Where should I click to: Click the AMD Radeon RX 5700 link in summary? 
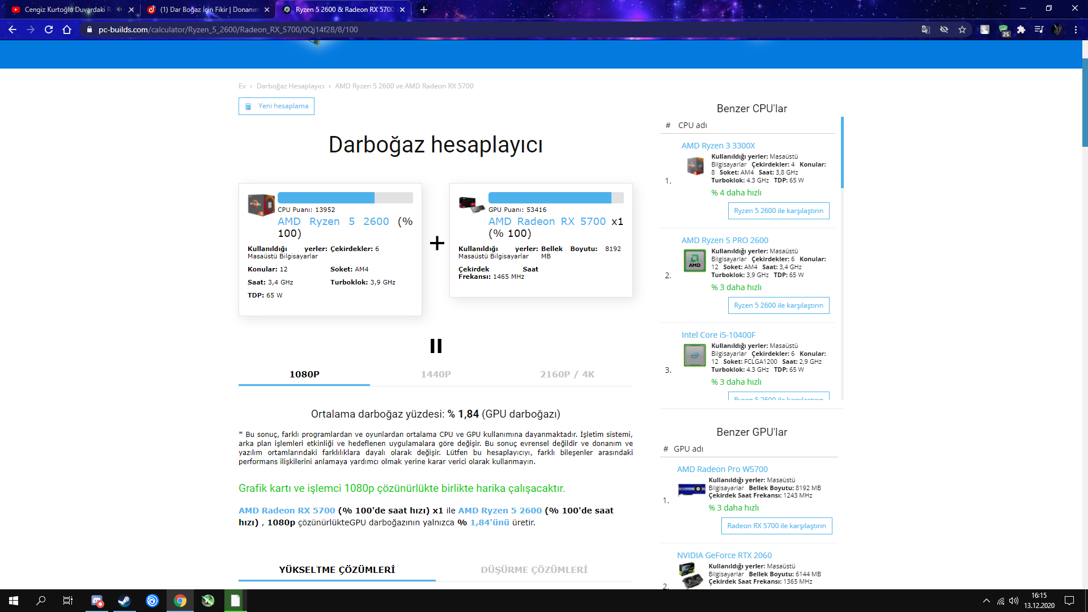287,511
